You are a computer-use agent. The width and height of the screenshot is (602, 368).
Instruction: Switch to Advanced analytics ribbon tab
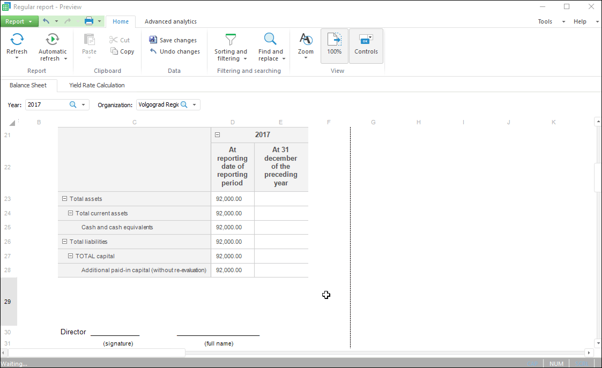[170, 21]
